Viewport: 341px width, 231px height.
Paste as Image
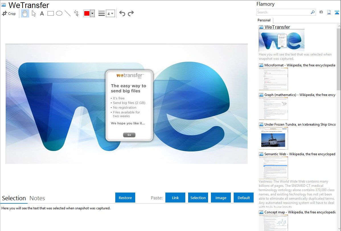click(x=221, y=198)
